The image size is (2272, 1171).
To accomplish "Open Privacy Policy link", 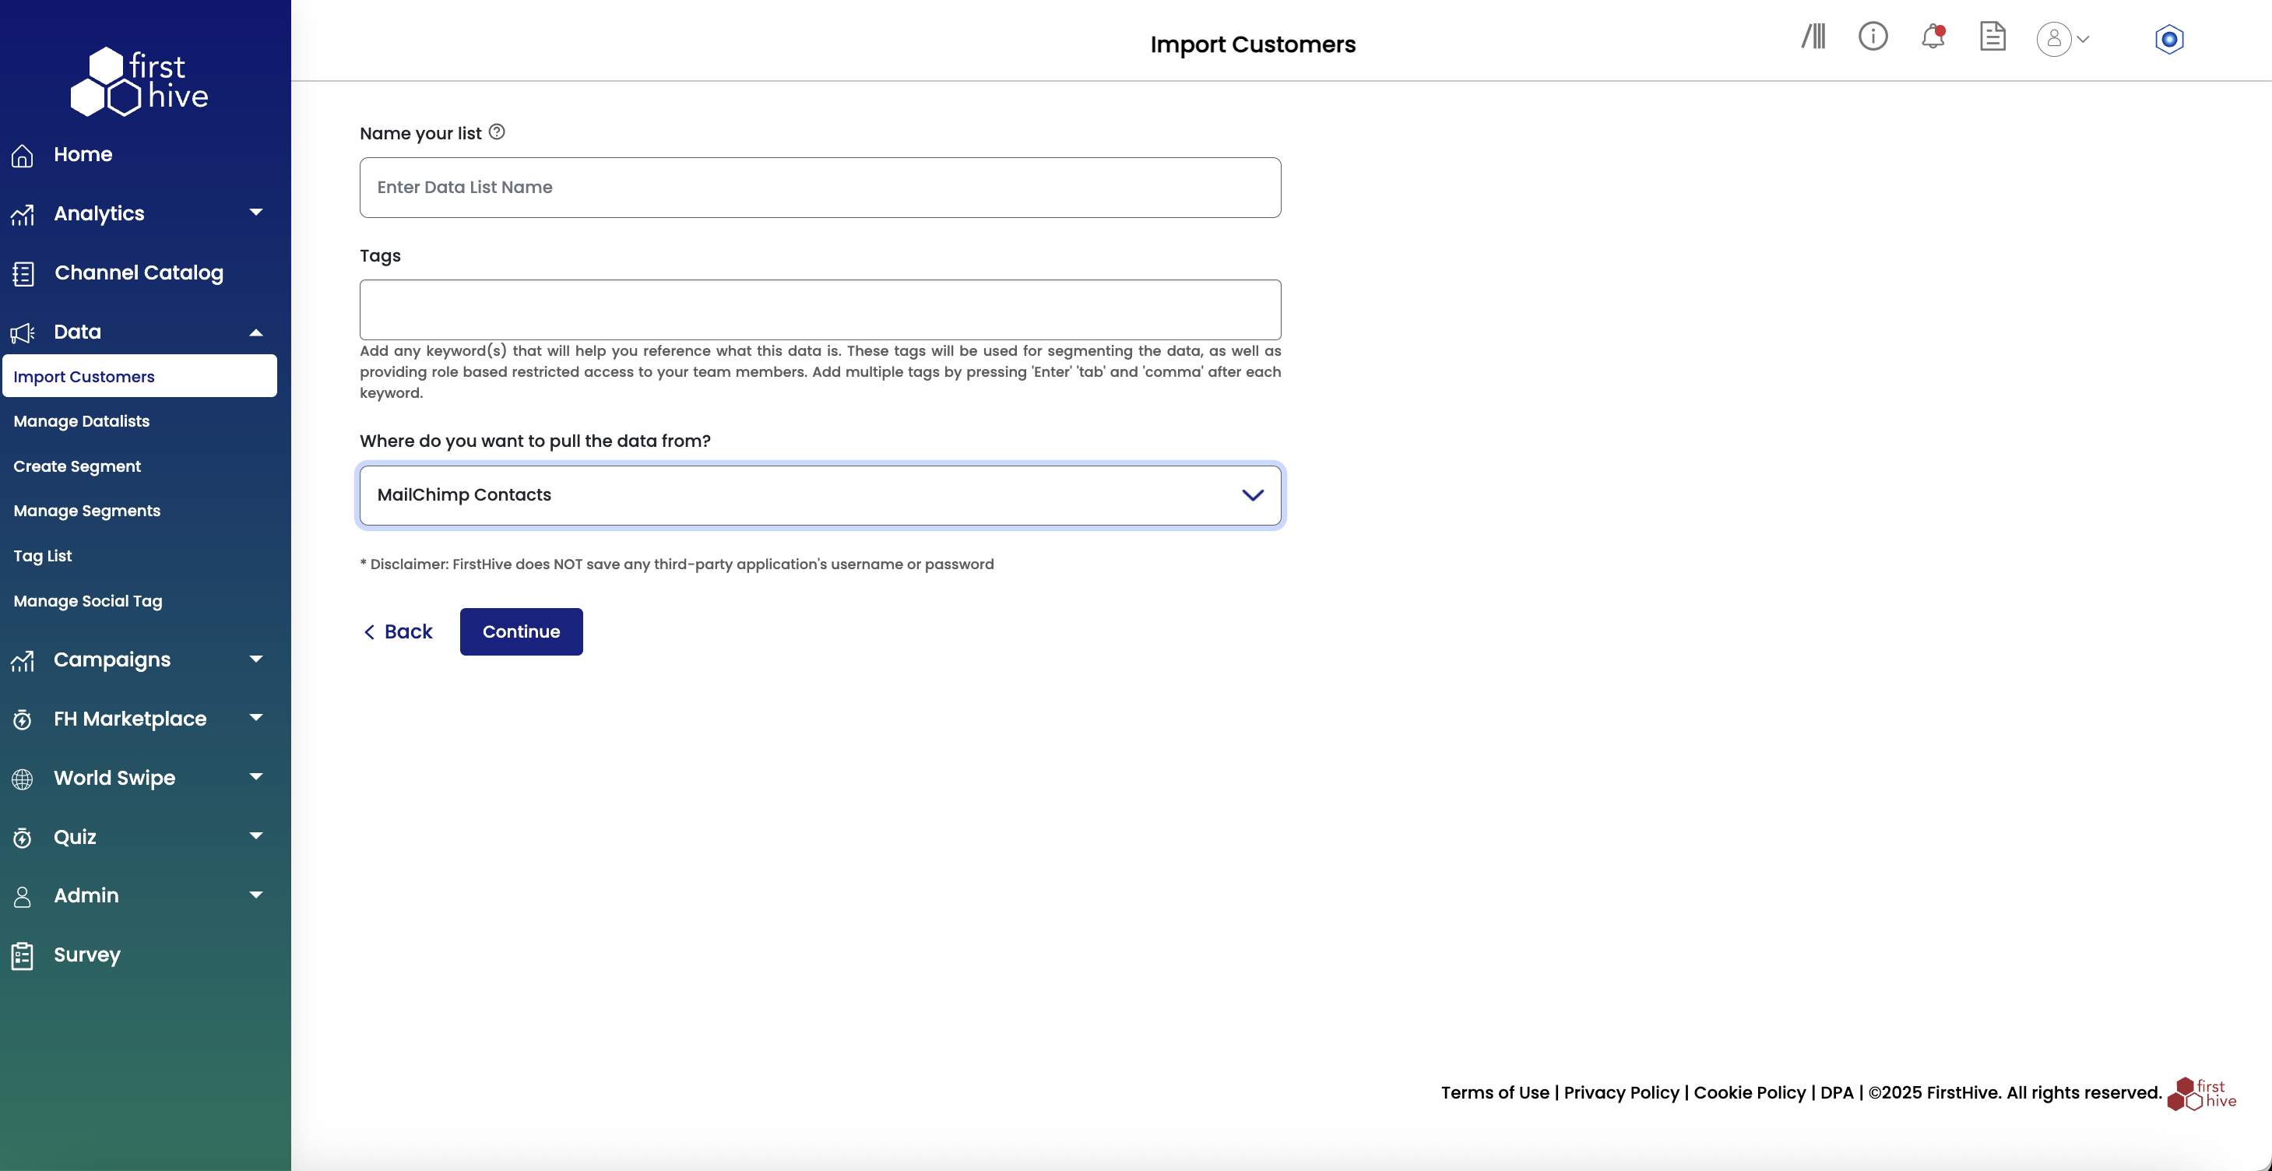I will click(1621, 1093).
